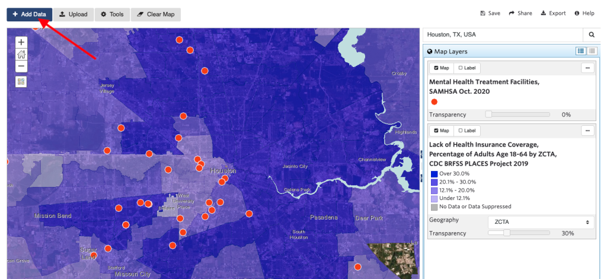Zoom out using the map minus icon
The height and width of the screenshot is (279, 607).
tap(21, 66)
